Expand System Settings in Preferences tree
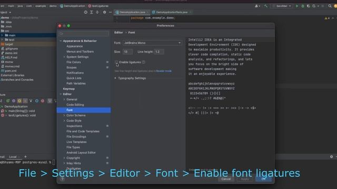Image resolution: width=337 pixels, height=189 pixels. pyautogui.click(x=64, y=57)
